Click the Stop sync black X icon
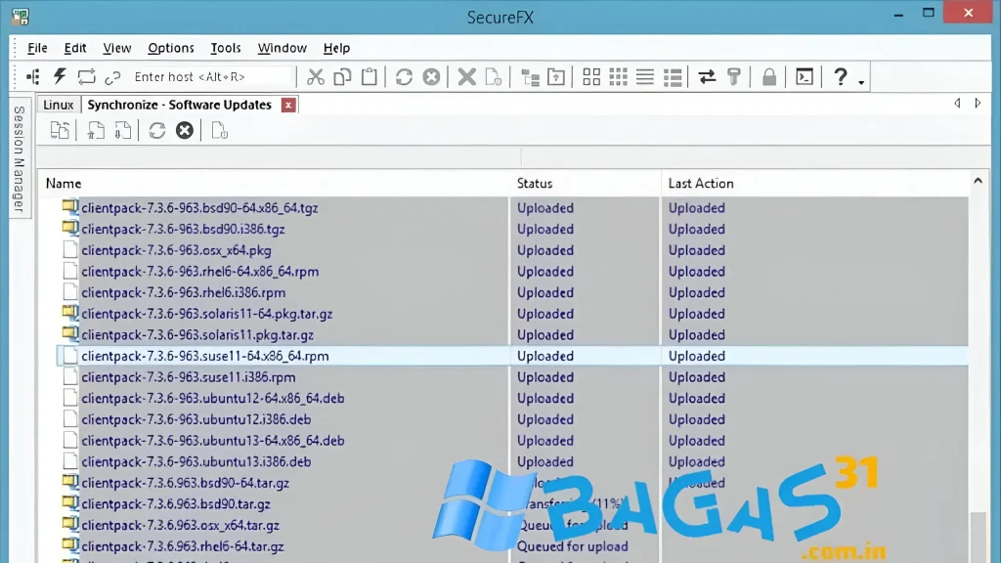Screen dimensions: 1001x563 185,131
